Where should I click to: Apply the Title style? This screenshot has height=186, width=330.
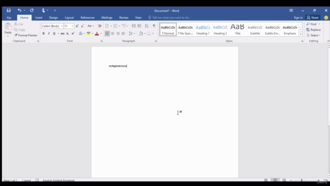(x=238, y=30)
